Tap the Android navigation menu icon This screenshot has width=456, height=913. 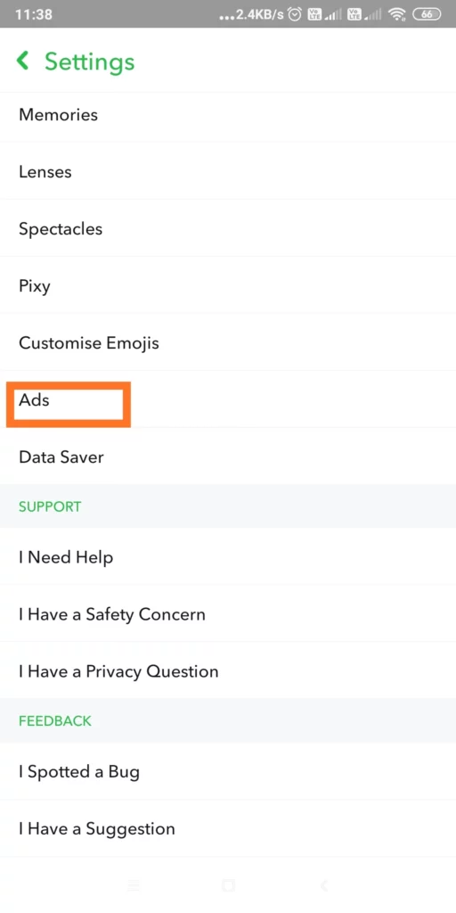134,885
